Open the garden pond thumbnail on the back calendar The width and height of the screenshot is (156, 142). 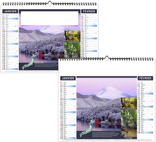point(72,36)
